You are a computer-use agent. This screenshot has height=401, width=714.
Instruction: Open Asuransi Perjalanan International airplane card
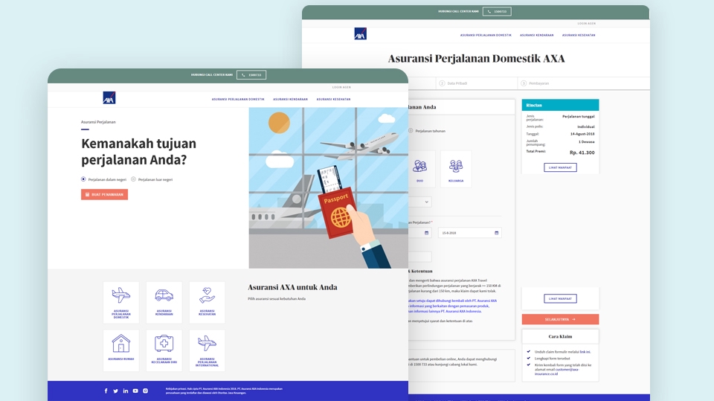coord(208,350)
